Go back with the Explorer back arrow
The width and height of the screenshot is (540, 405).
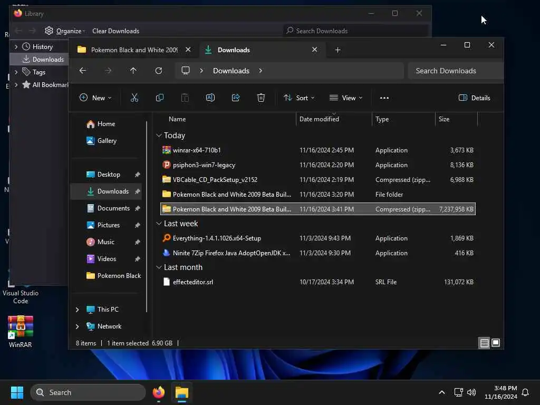pos(83,71)
